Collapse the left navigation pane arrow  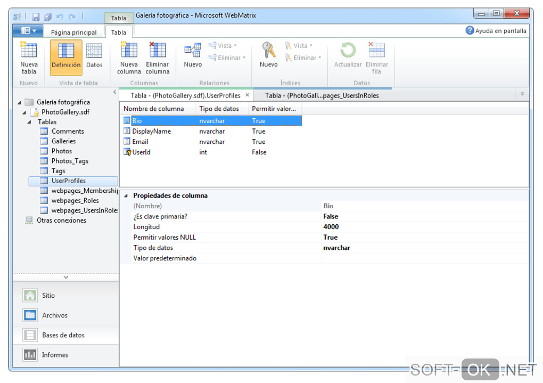click(114, 92)
